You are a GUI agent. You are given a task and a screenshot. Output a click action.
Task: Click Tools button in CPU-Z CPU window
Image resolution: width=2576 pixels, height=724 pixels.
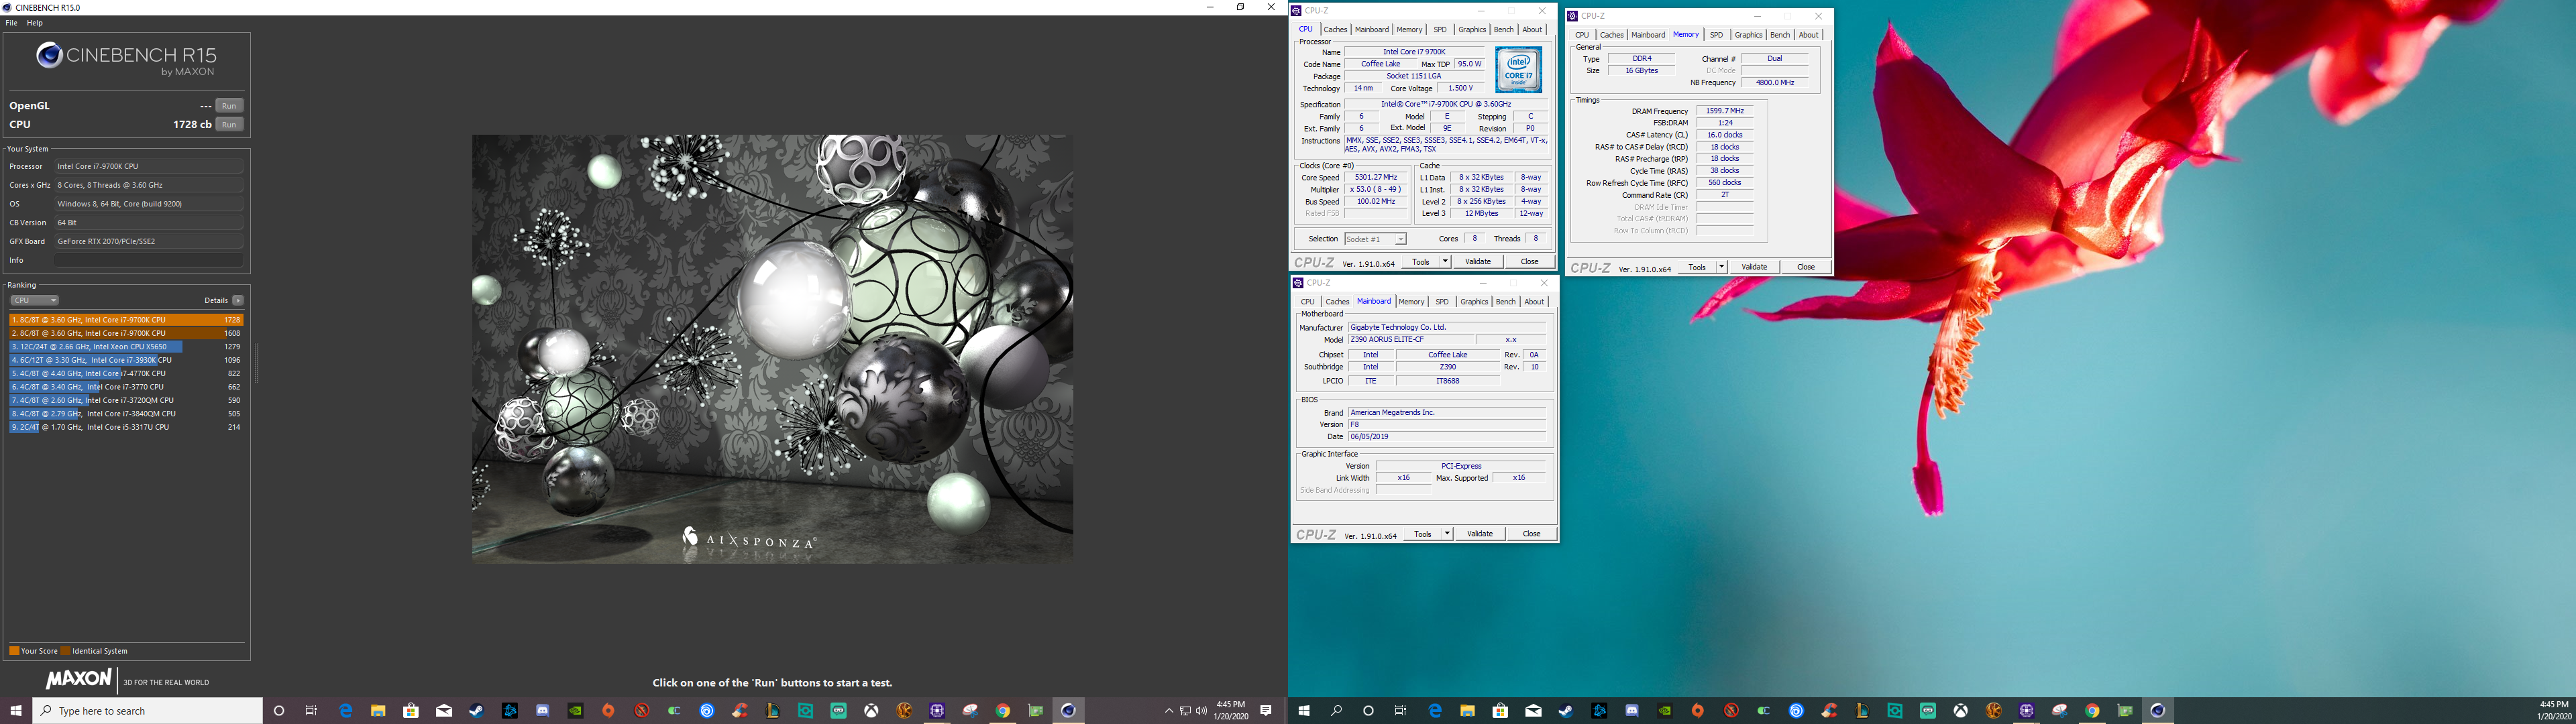coord(1420,262)
